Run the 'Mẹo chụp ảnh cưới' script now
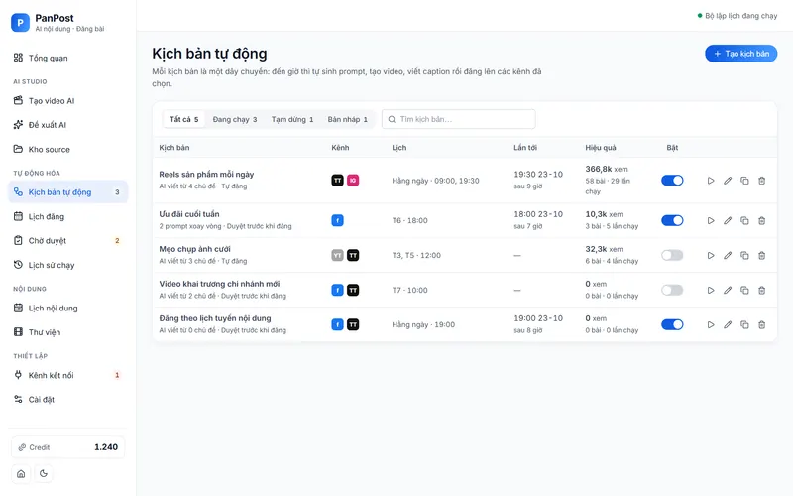Screen dimensions: 793x496 point(711,256)
